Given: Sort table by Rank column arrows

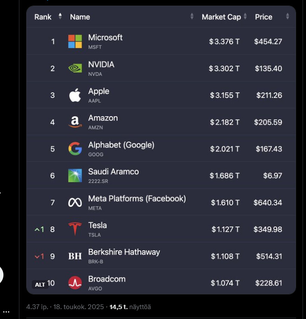Looking at the screenshot, I should [60, 16].
